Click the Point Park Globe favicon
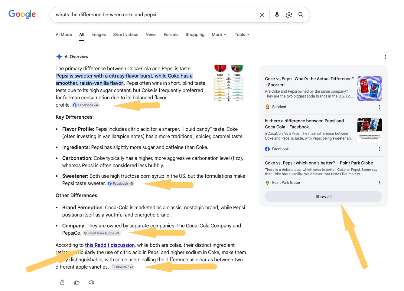Image resolution: width=404 pixels, height=291 pixels. point(267,183)
